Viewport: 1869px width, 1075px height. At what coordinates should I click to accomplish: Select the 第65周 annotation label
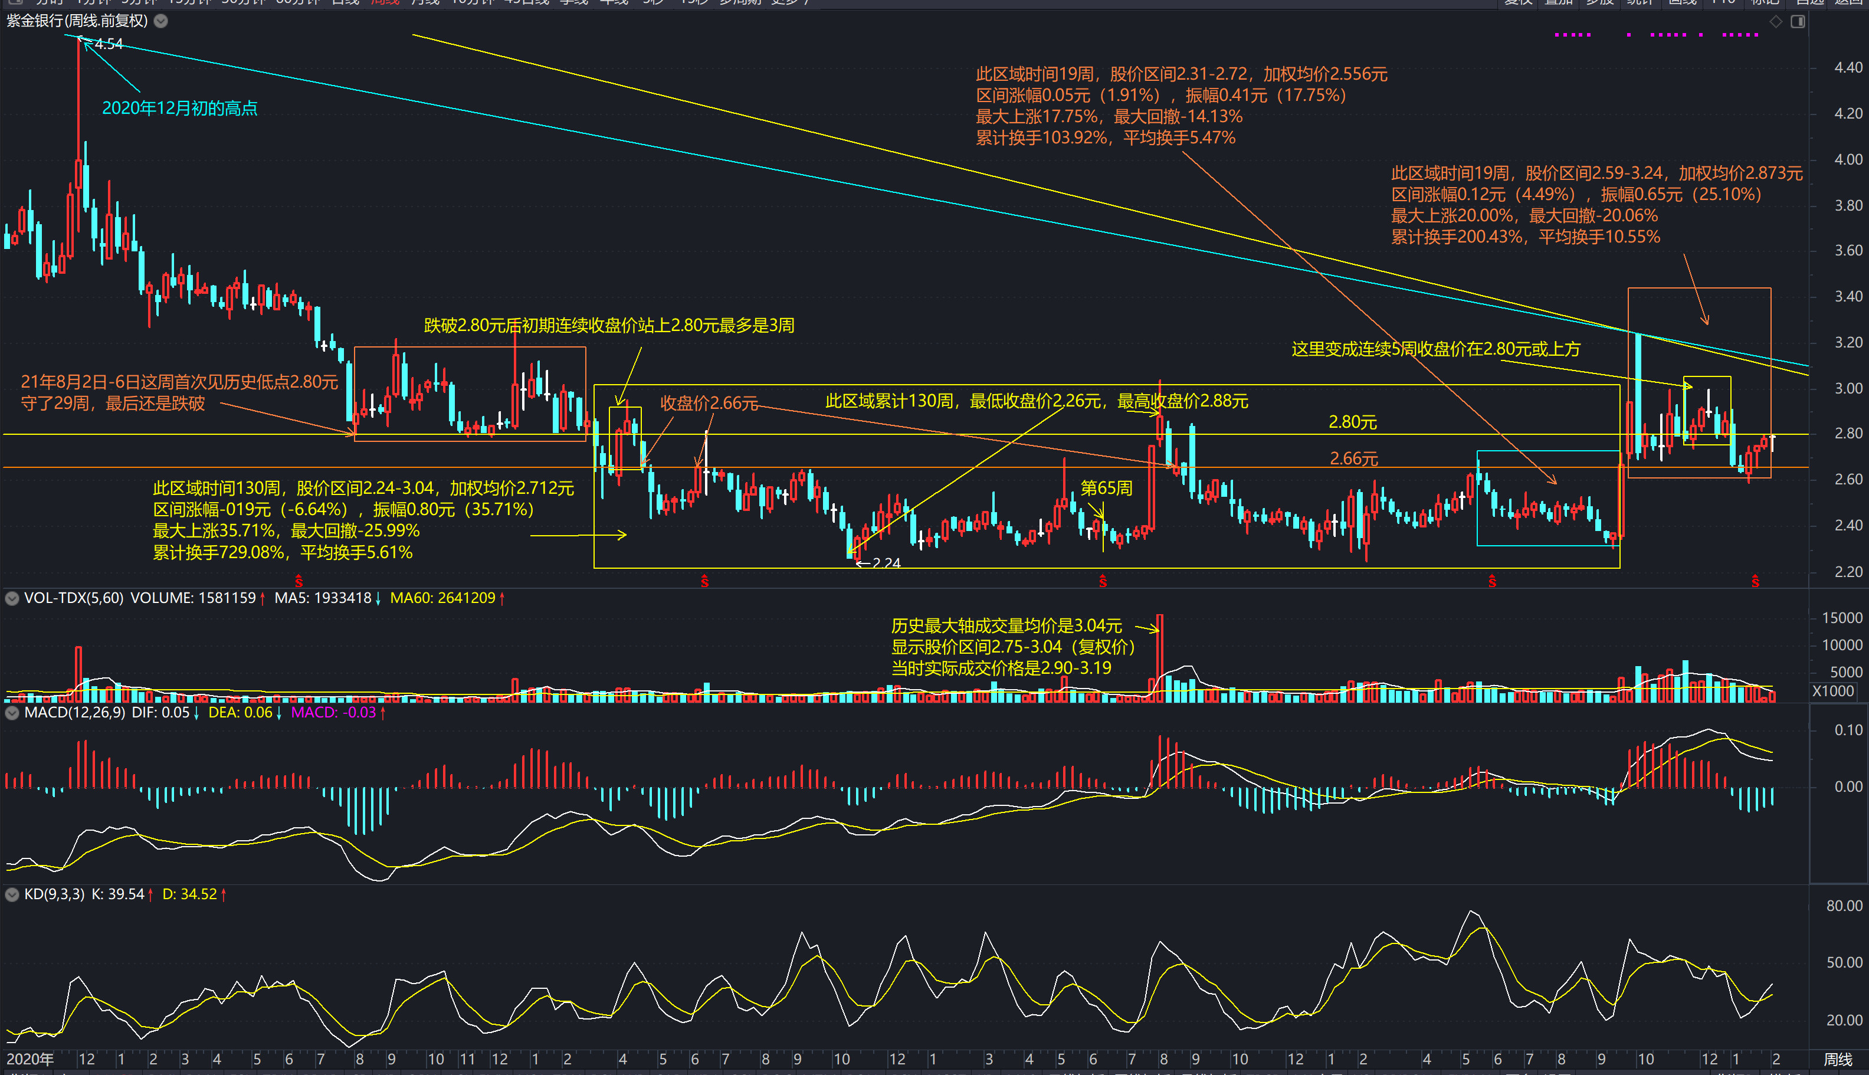pyautogui.click(x=1106, y=488)
